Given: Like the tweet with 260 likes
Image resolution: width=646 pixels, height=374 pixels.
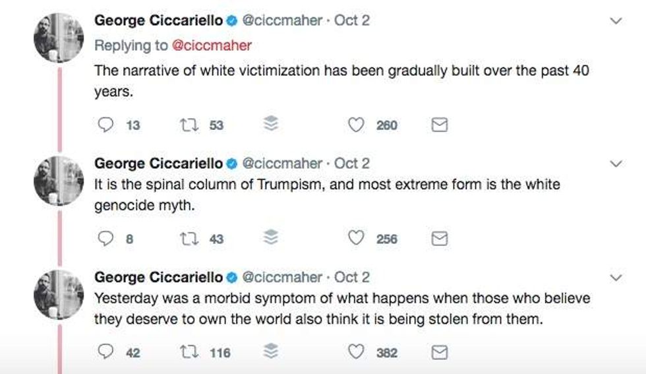Looking at the screenshot, I should pyautogui.click(x=356, y=125).
